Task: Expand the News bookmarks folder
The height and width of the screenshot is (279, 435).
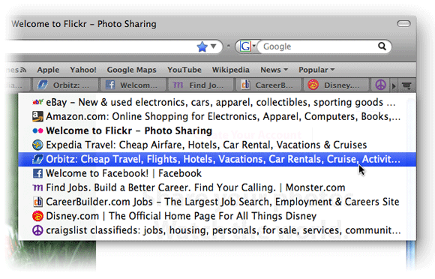Action: pos(274,70)
